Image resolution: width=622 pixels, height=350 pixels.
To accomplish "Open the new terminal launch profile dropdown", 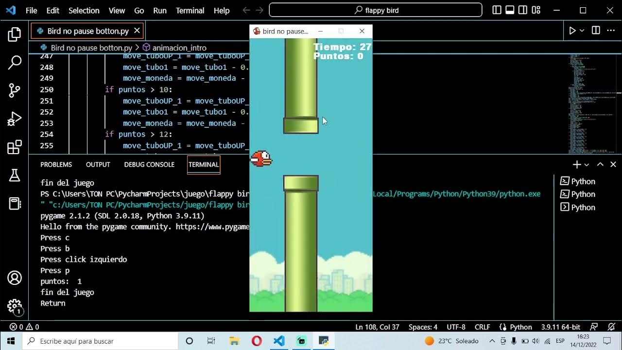I will [587, 165].
